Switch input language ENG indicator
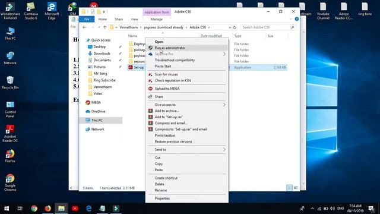This screenshot has width=380, height=214. coord(340,209)
